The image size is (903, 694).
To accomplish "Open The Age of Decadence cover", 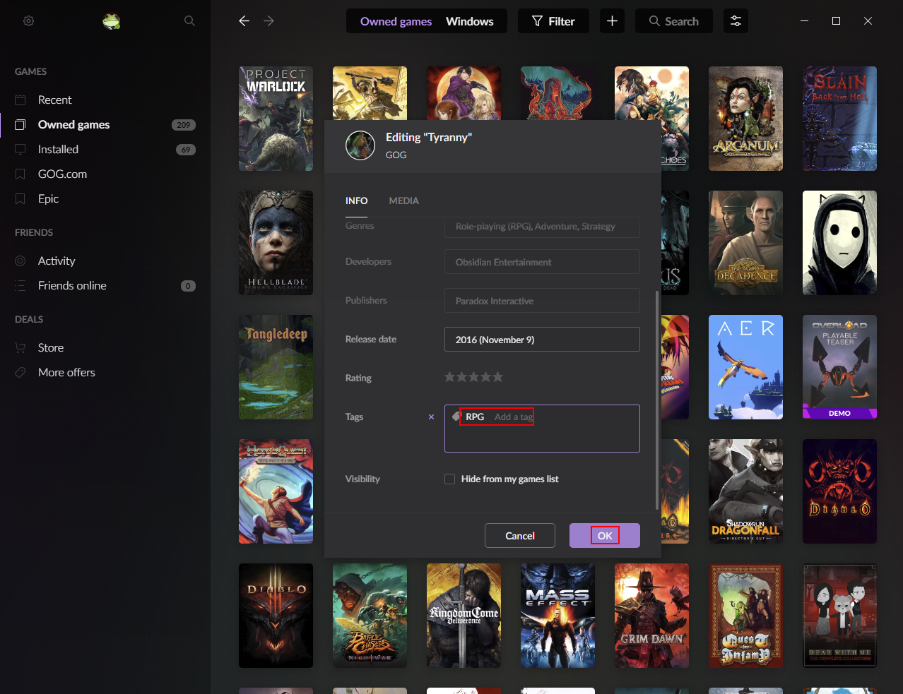I will pyautogui.click(x=745, y=243).
